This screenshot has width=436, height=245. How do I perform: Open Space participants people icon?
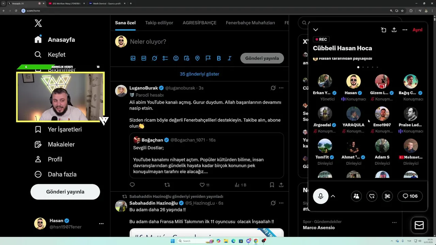pyautogui.click(x=356, y=196)
